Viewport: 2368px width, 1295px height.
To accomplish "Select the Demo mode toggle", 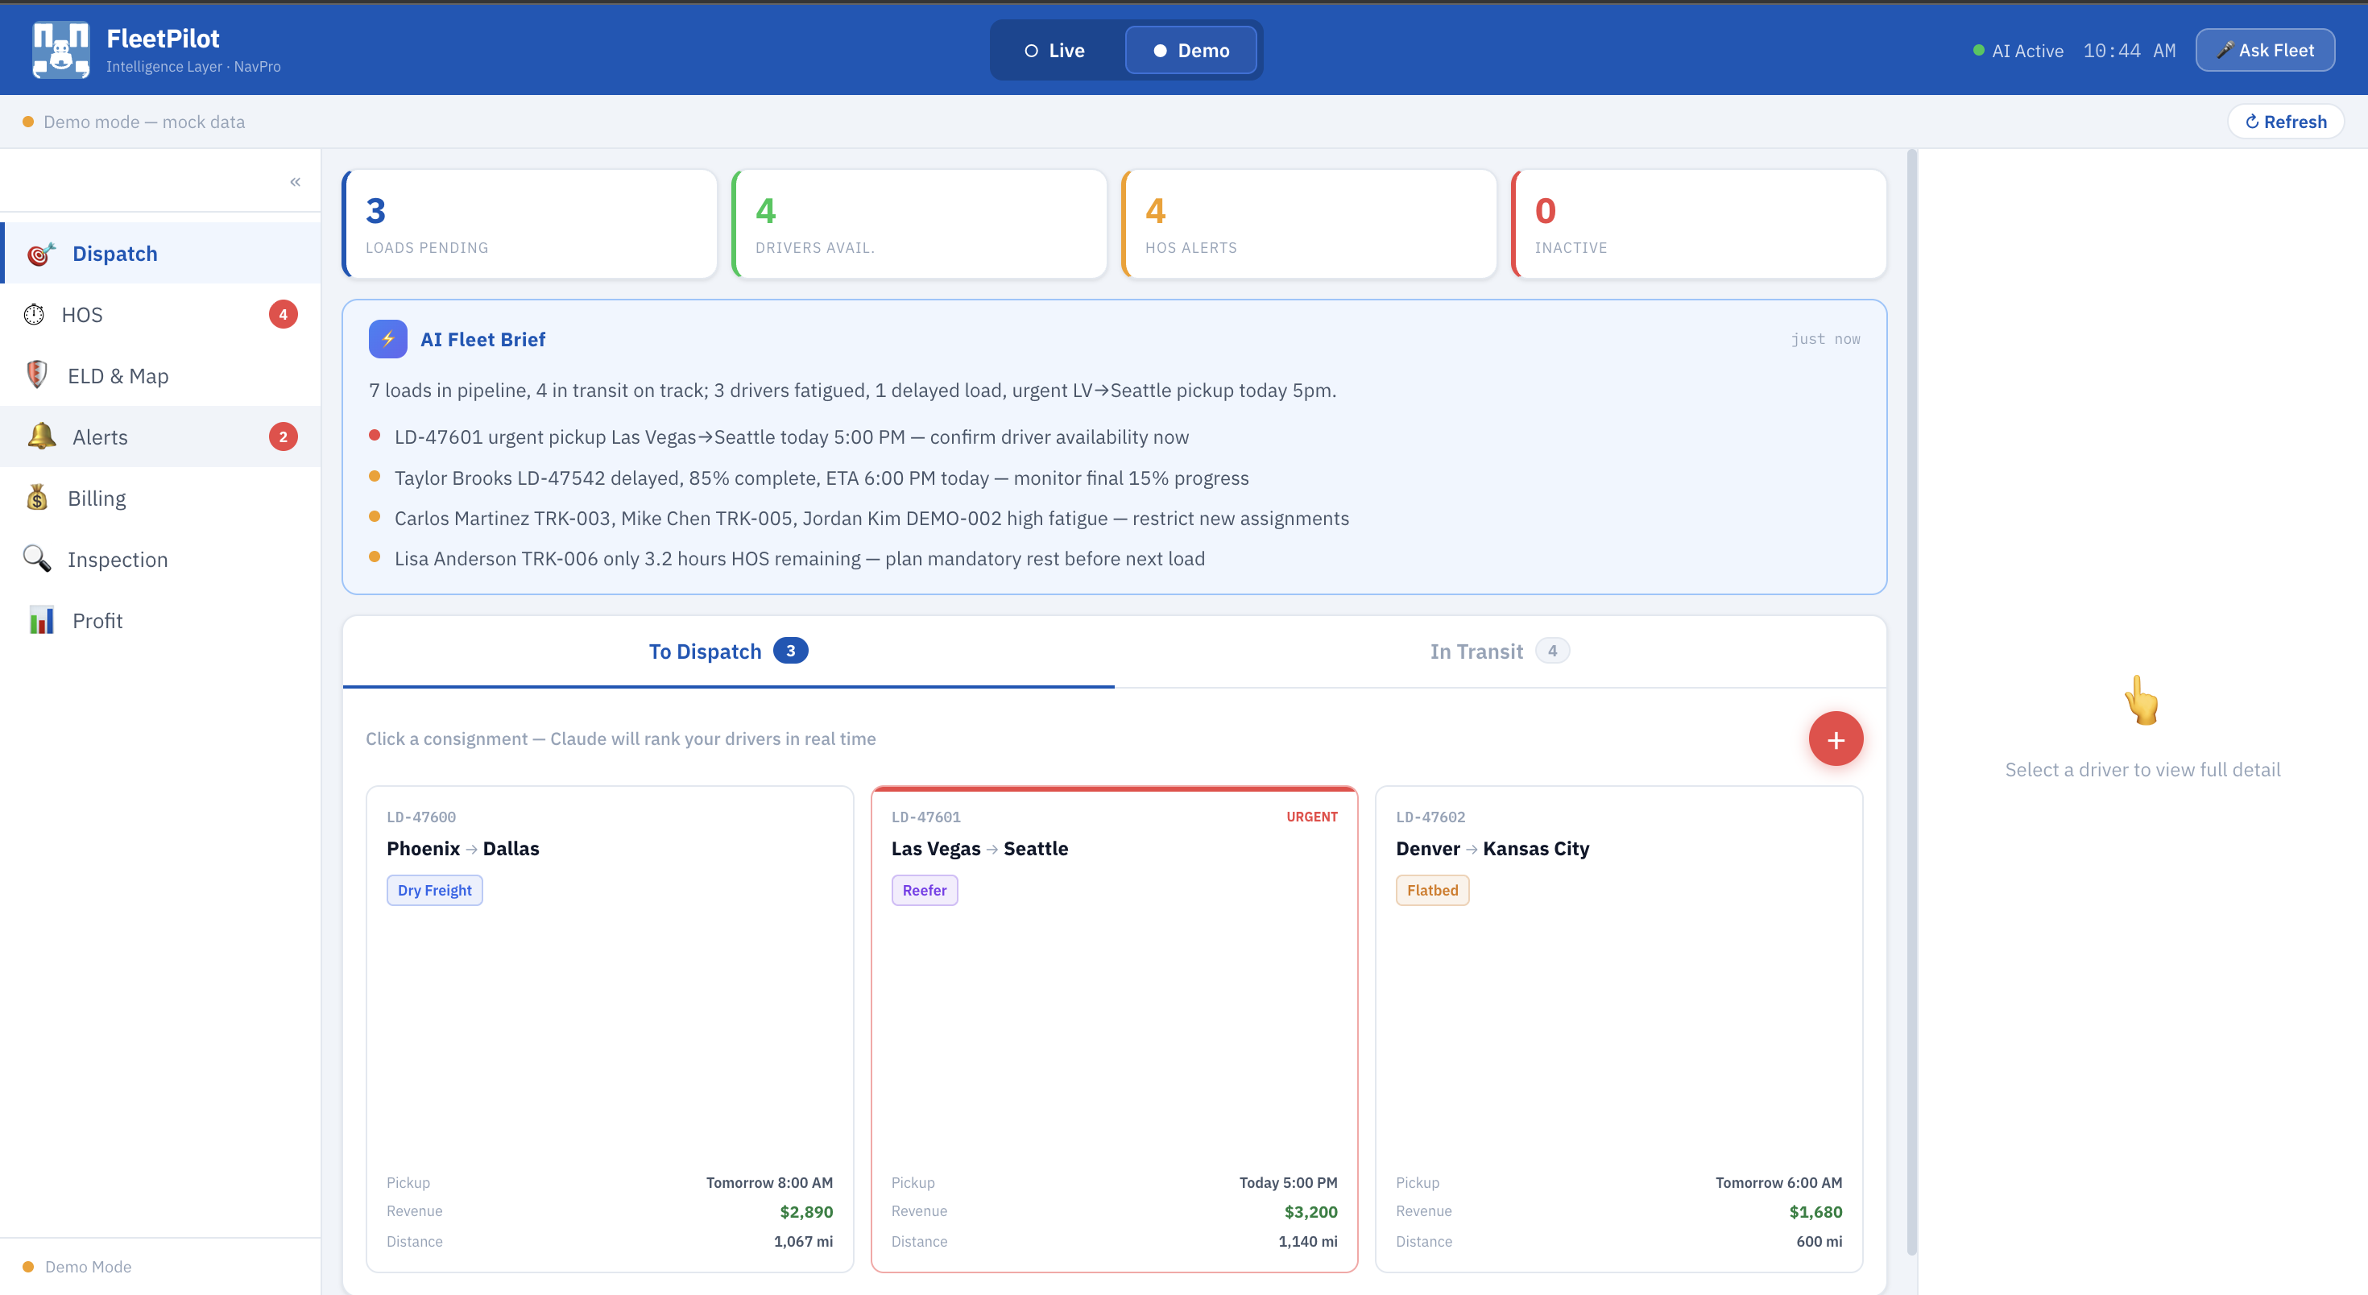I will (x=1191, y=51).
